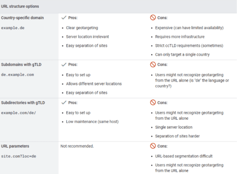Click the Pros checkmark icon for Country-specific domain
The width and height of the screenshot is (237, 174).
(x=64, y=18)
